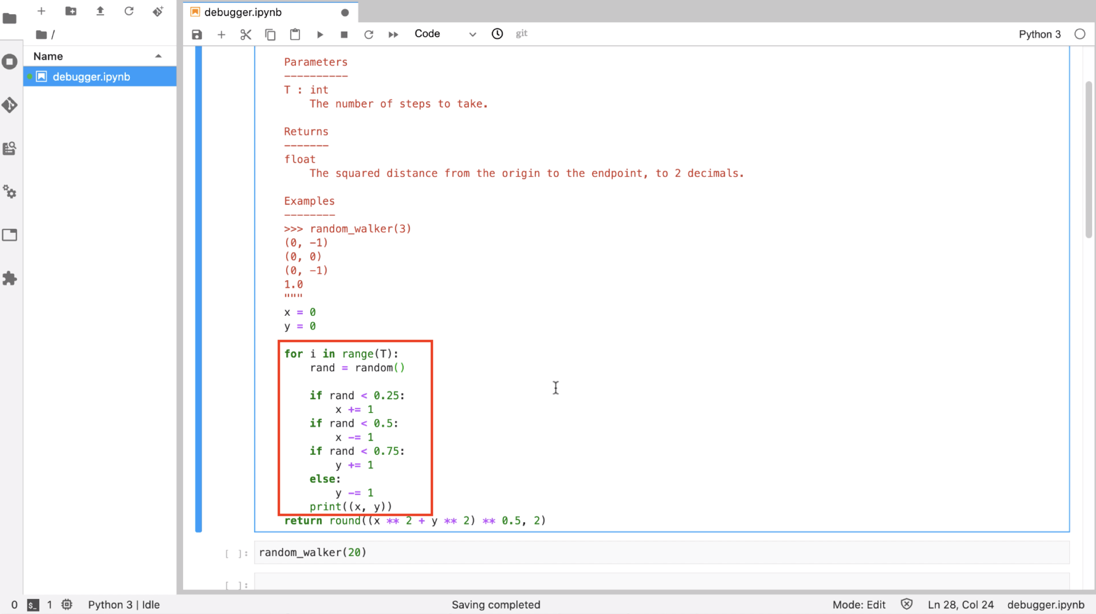Reverse the Name column sort order

click(158, 55)
